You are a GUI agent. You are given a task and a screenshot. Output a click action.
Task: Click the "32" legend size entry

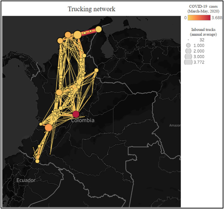click(x=202, y=40)
